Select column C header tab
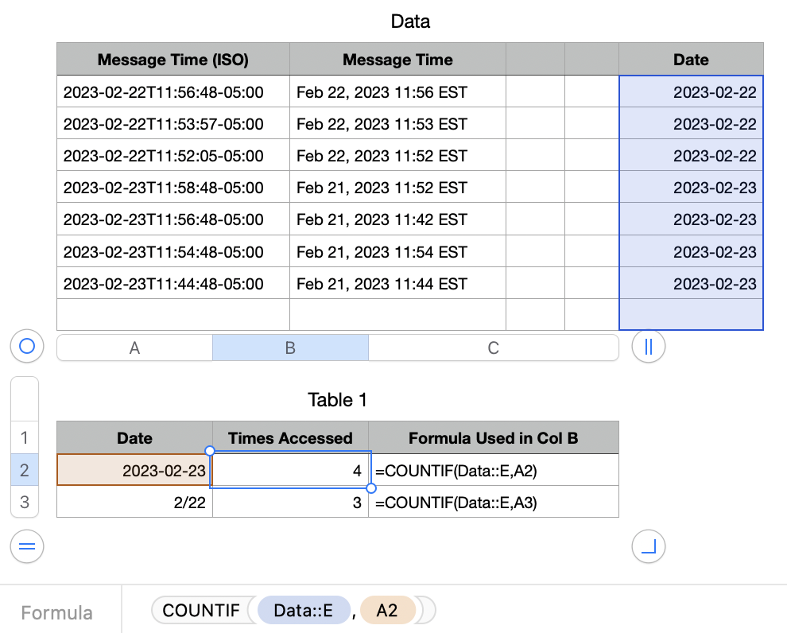787x633 pixels. coord(493,348)
